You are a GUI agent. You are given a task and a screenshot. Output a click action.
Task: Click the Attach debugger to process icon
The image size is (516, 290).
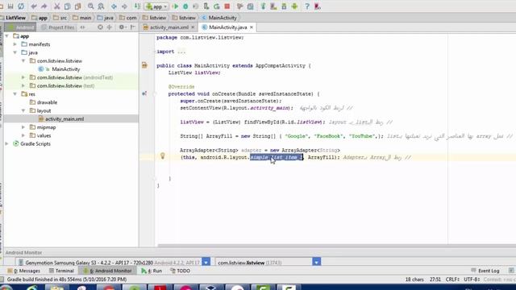click(x=206, y=6)
